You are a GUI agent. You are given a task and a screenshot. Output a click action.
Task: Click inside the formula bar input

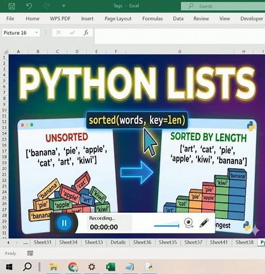179,36
